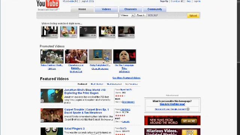Open Chewbacca or Barack... promoted video title

tap(76, 67)
